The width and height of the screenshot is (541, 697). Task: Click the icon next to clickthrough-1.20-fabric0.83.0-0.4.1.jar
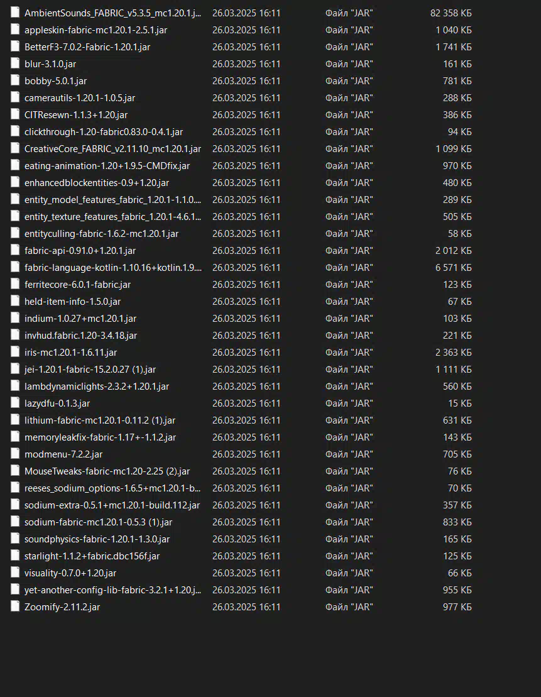click(x=15, y=131)
